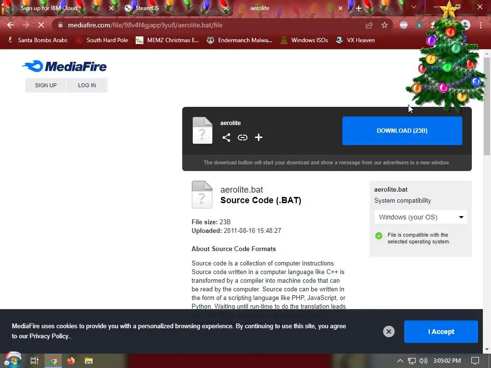Open the Windows Start button

(x=12, y=360)
